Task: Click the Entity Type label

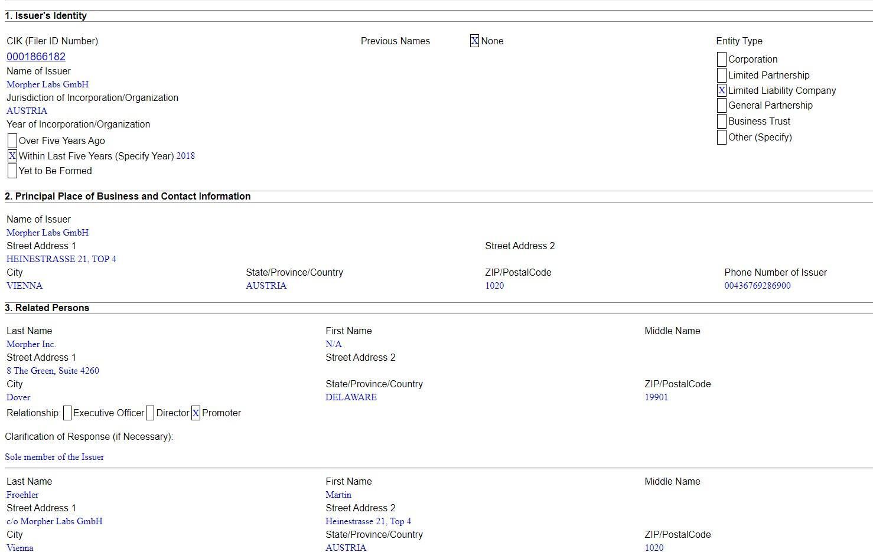Action: 739,41
